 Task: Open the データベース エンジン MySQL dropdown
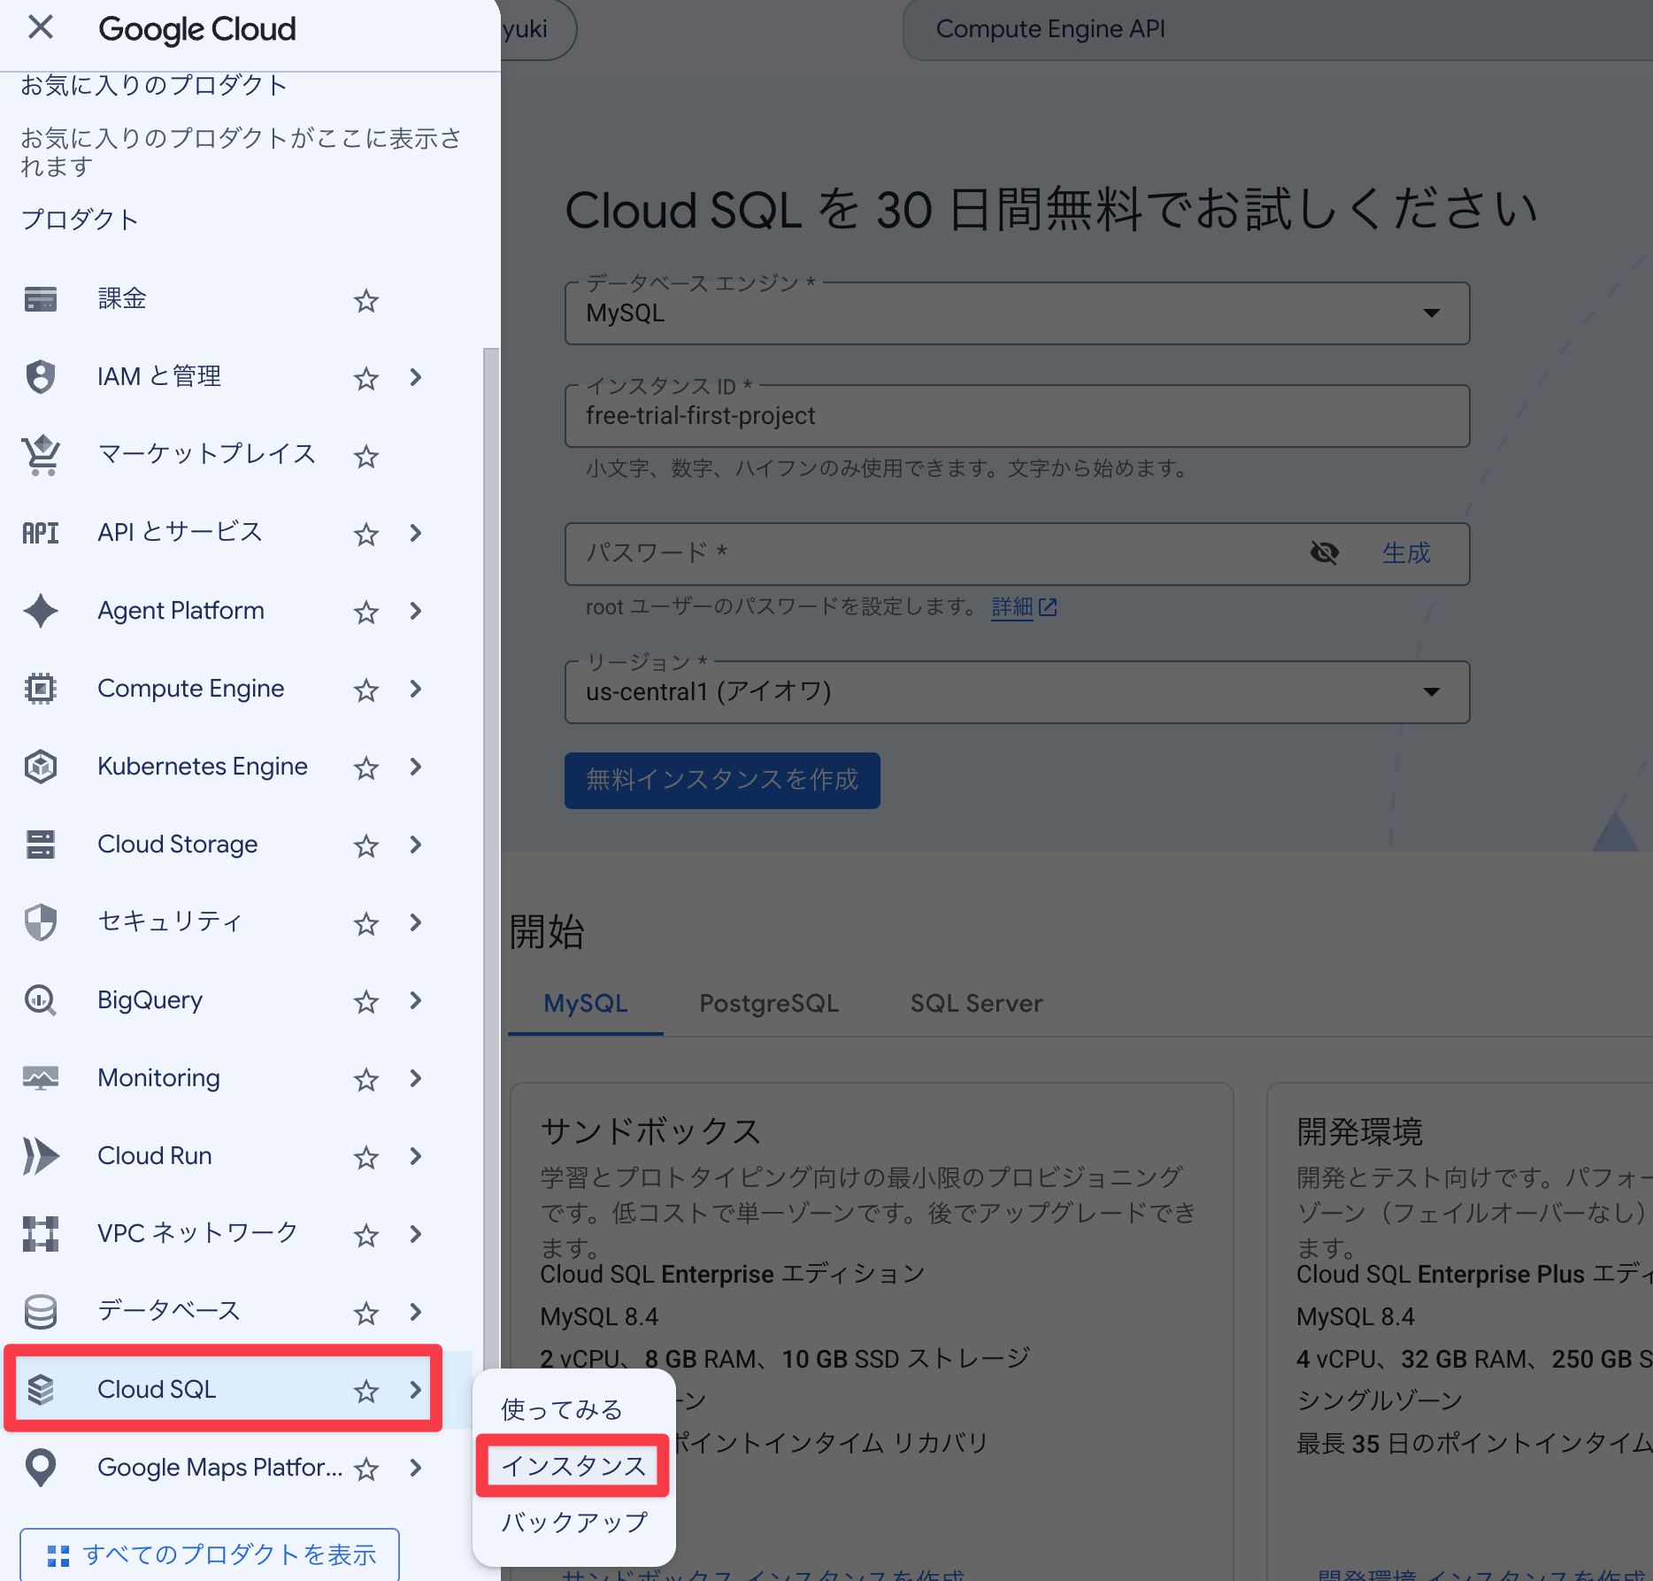point(1017,313)
